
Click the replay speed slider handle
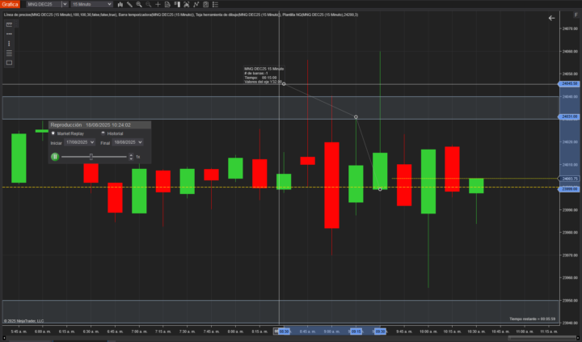point(91,157)
